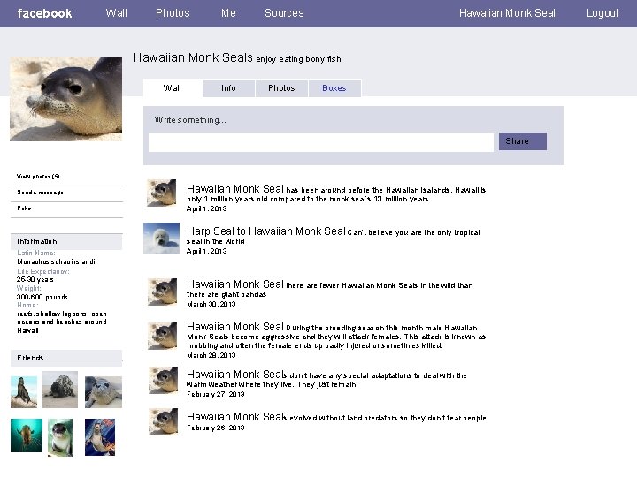The height and width of the screenshot is (477, 637).
Task: Click avatar beside the 13 million years post
Action: [x=162, y=193]
